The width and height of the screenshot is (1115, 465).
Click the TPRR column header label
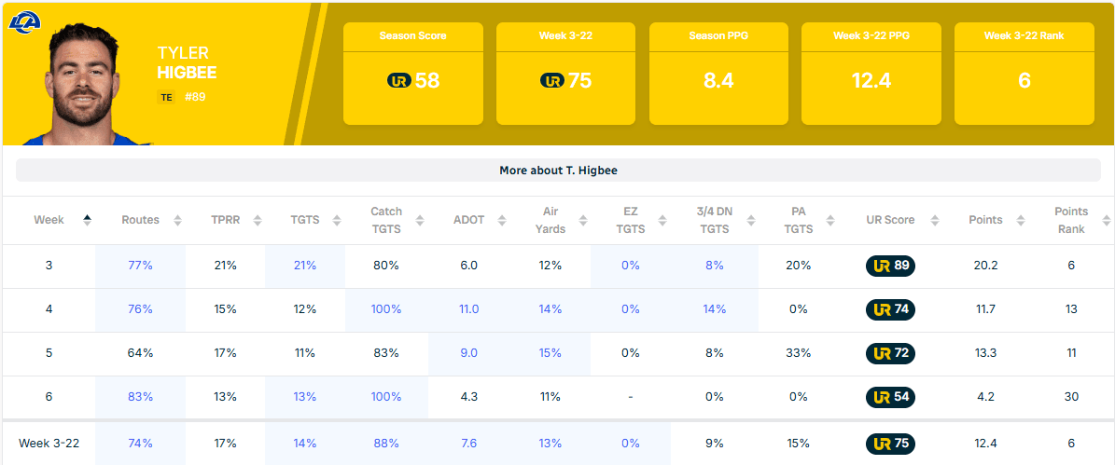[226, 220]
